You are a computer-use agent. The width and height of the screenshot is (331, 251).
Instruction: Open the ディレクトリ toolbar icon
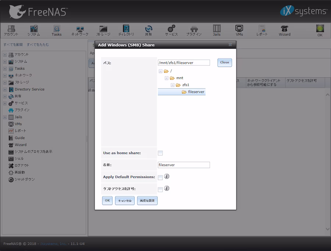pyautogui.click(x=126, y=31)
